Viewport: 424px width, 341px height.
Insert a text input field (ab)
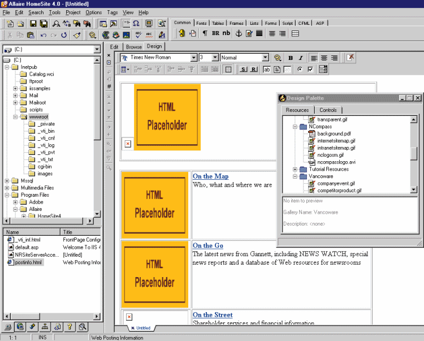tap(267, 70)
